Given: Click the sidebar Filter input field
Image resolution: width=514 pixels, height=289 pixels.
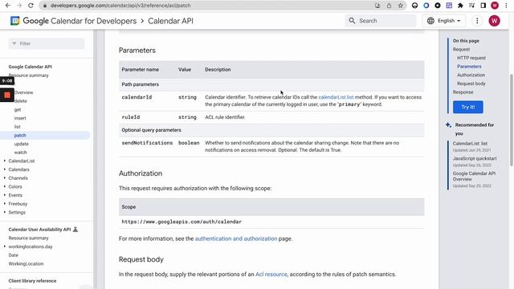Looking at the screenshot, I should pyautogui.click(x=47, y=43).
